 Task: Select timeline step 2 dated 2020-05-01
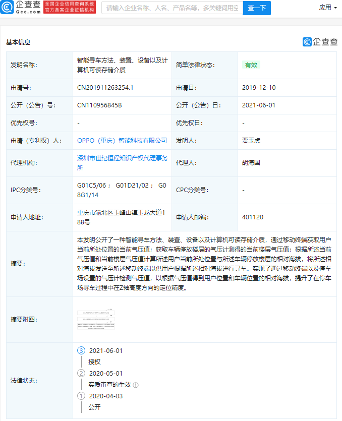pyautogui.click(x=81, y=373)
